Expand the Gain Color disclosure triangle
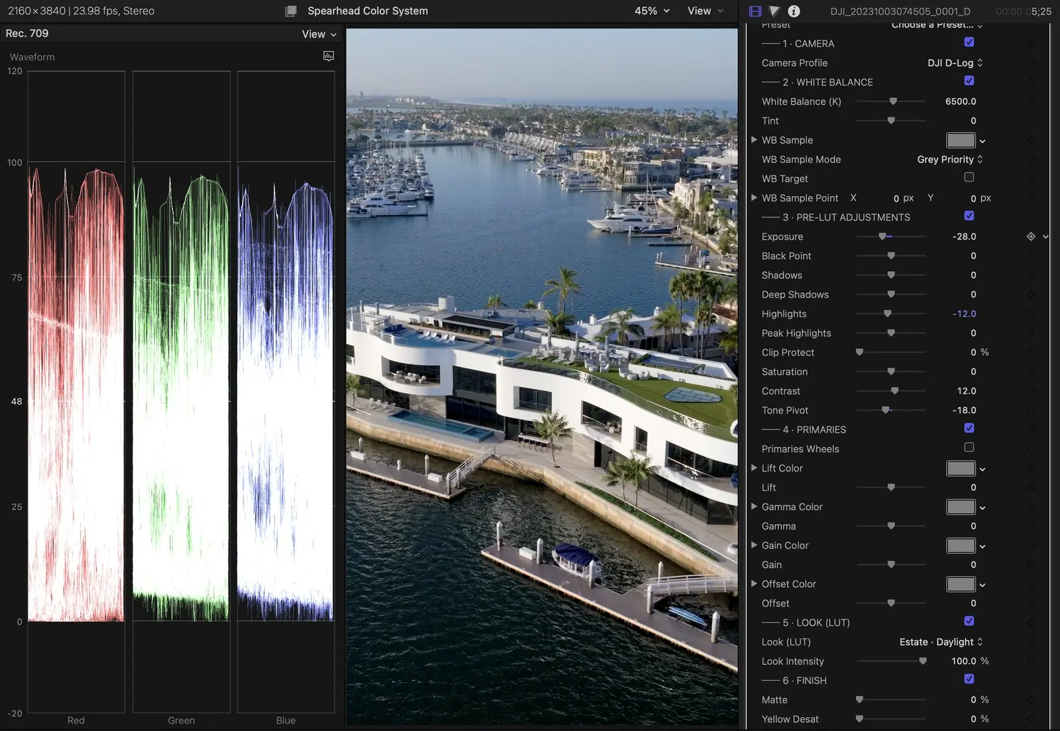The width and height of the screenshot is (1060, 731). coord(754,545)
